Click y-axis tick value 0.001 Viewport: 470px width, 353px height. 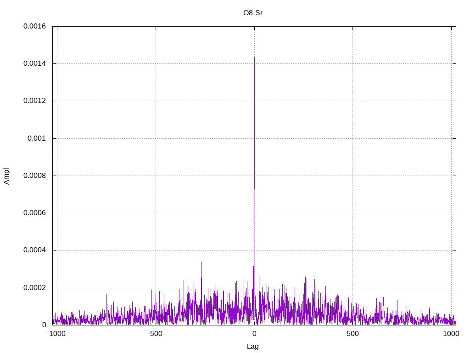tap(37, 138)
